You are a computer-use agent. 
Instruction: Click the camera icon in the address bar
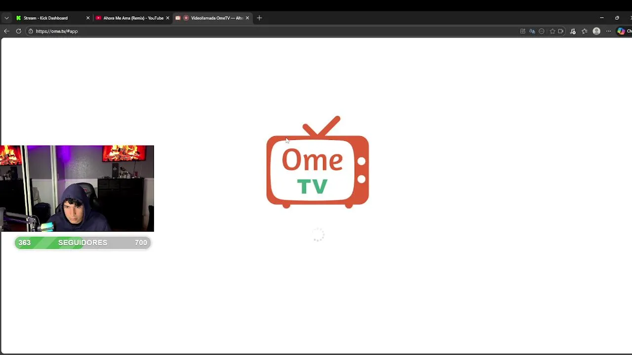pos(561,31)
